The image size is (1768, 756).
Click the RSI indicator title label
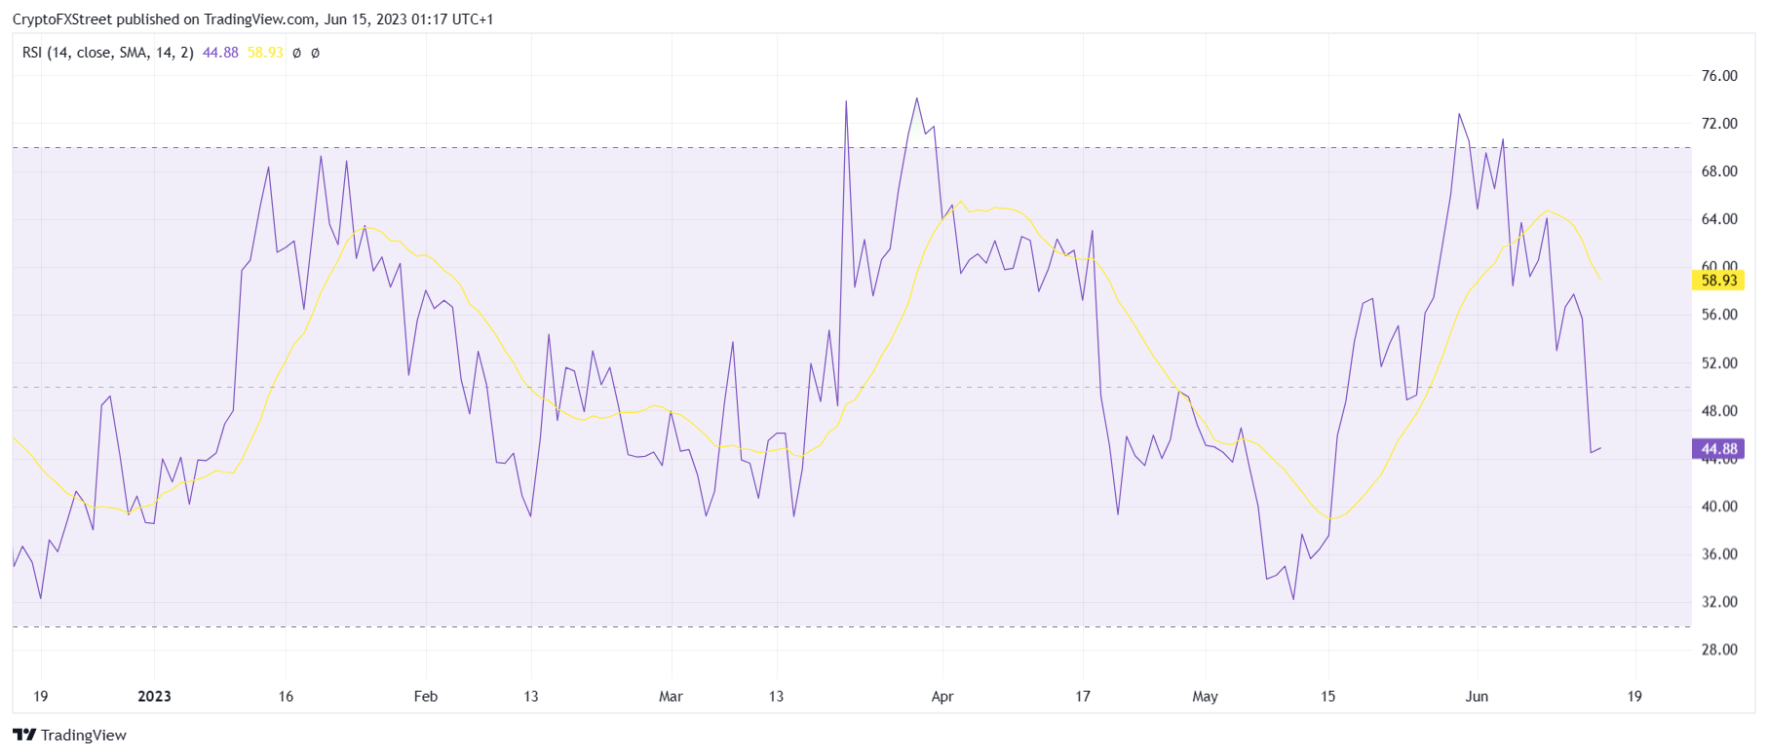tap(108, 53)
